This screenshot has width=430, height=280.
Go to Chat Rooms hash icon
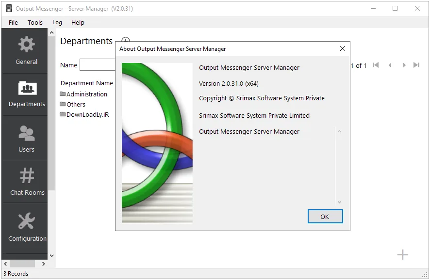point(27,175)
